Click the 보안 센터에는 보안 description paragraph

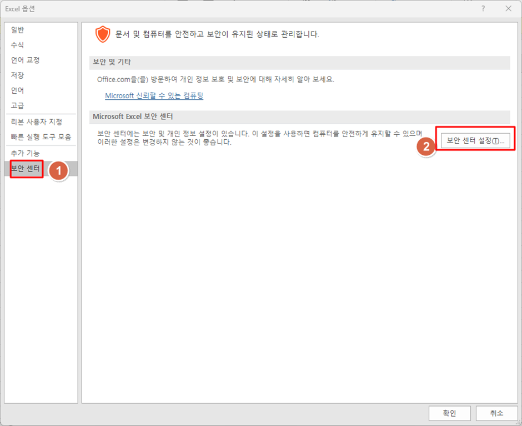pos(260,138)
